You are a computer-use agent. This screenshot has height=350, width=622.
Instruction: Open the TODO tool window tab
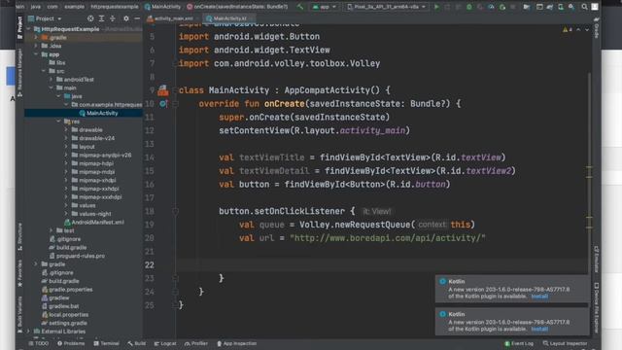point(39,343)
